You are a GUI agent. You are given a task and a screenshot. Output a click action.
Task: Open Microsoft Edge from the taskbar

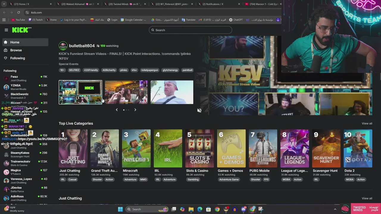point(200,209)
